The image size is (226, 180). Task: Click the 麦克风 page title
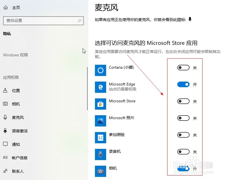pyautogui.click(x=106, y=8)
